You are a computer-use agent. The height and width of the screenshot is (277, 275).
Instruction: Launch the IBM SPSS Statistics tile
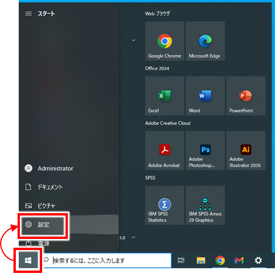pyautogui.click(x=164, y=205)
